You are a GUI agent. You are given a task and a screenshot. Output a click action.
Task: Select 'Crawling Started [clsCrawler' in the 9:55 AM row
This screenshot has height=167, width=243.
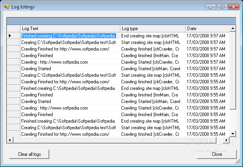click(x=153, y=108)
